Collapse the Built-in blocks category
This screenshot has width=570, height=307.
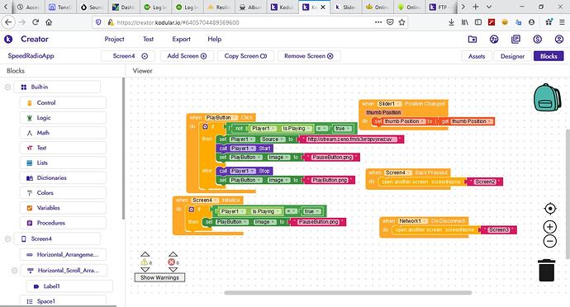(7, 87)
